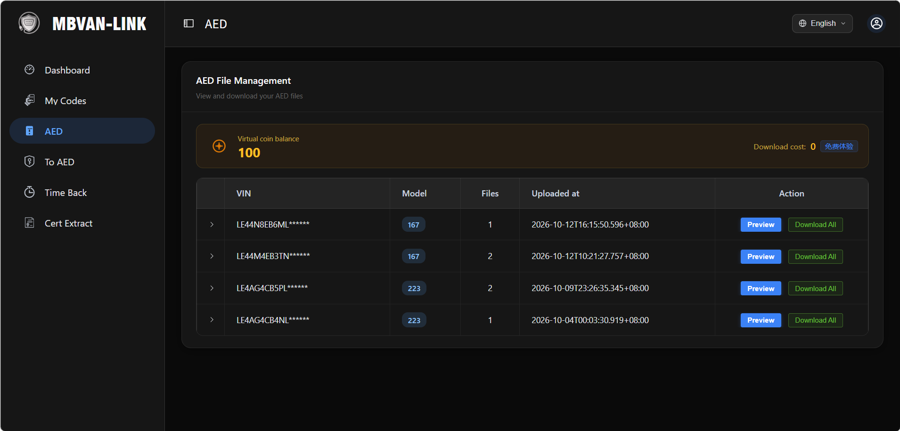This screenshot has height=431, width=900.
Task: Expand row LE4AG4CB4NL******
Action: click(212, 320)
